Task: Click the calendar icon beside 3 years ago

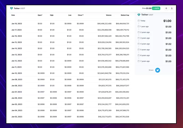Action: pos(139,38)
